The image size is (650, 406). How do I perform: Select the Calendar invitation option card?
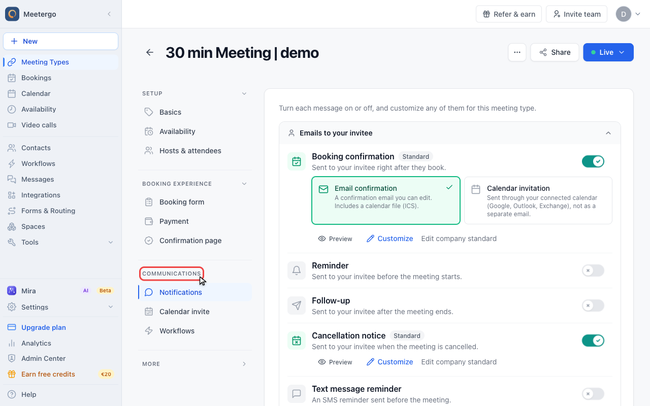538,200
